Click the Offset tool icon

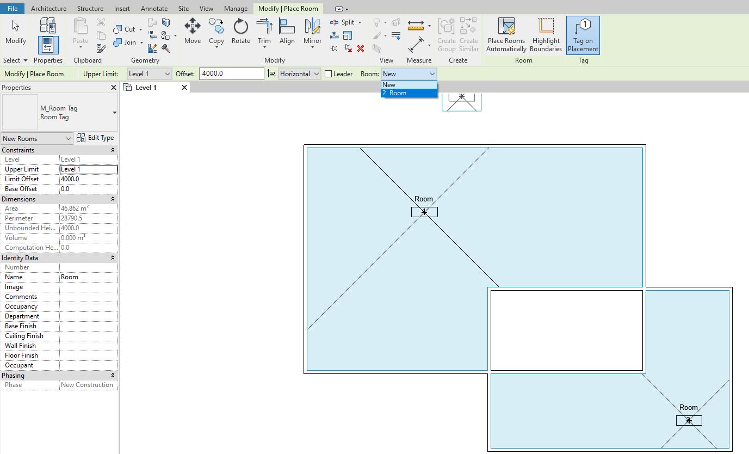tap(335, 35)
